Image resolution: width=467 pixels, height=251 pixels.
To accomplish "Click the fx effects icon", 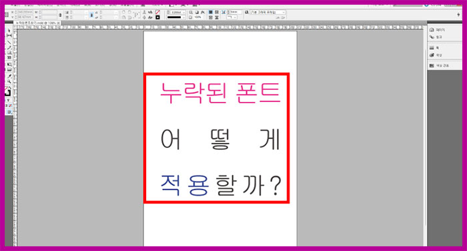I will (x=203, y=12).
